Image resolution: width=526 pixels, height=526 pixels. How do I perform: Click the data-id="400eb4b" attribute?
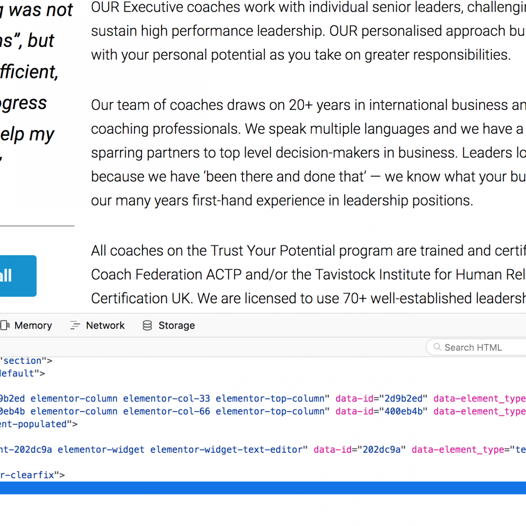pos(381,411)
